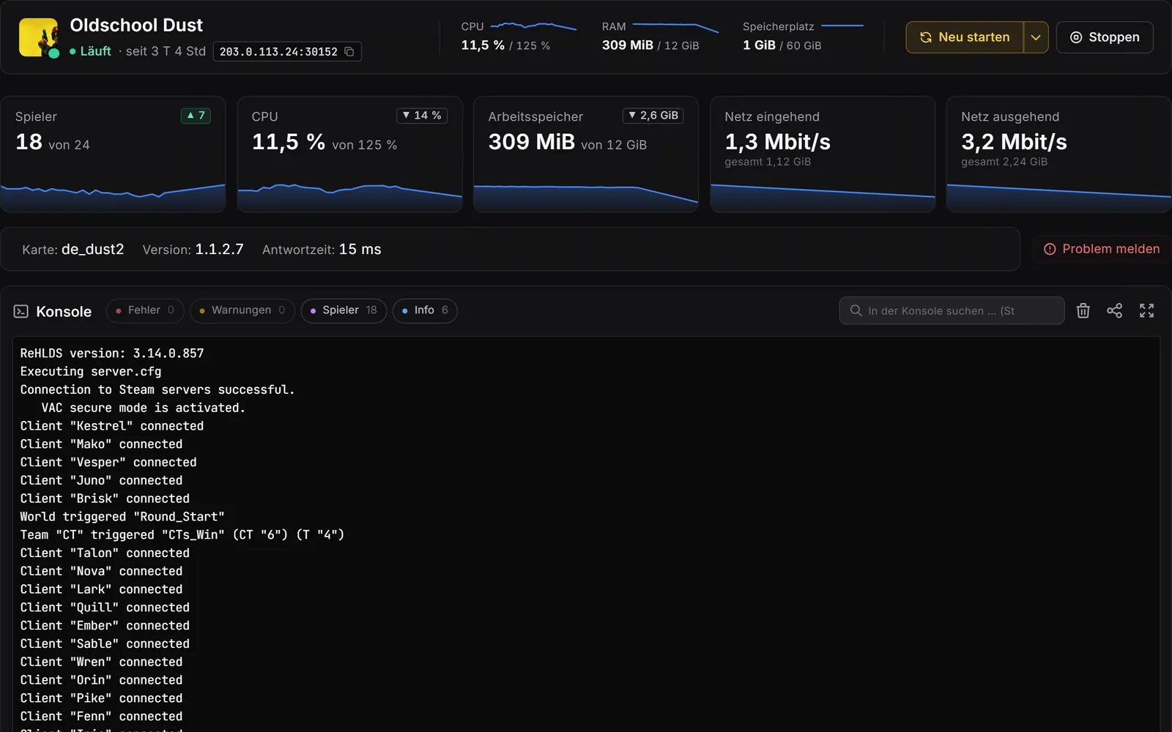Open the Arbeitsspeicher statistics card
The image size is (1172, 732).
coord(586,154)
